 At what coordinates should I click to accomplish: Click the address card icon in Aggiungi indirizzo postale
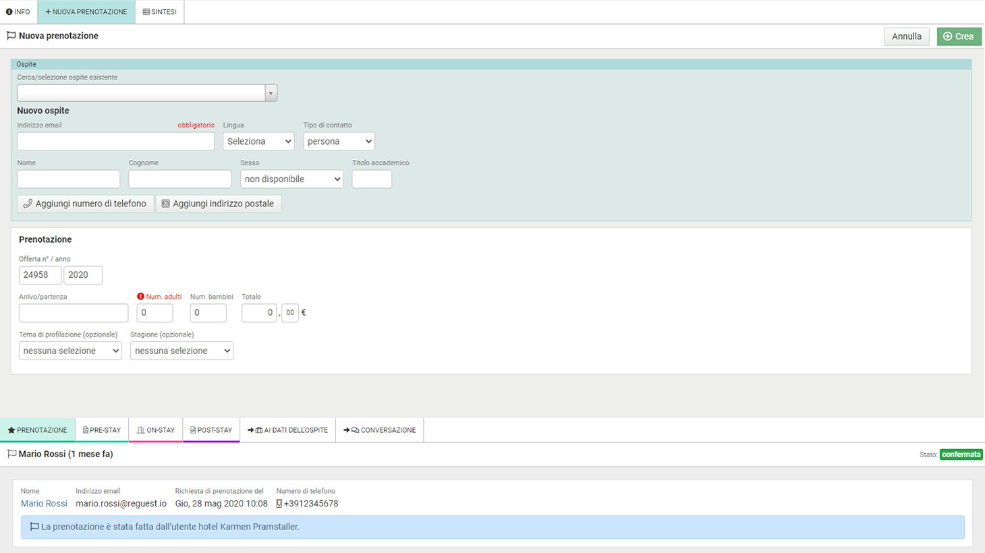(165, 204)
